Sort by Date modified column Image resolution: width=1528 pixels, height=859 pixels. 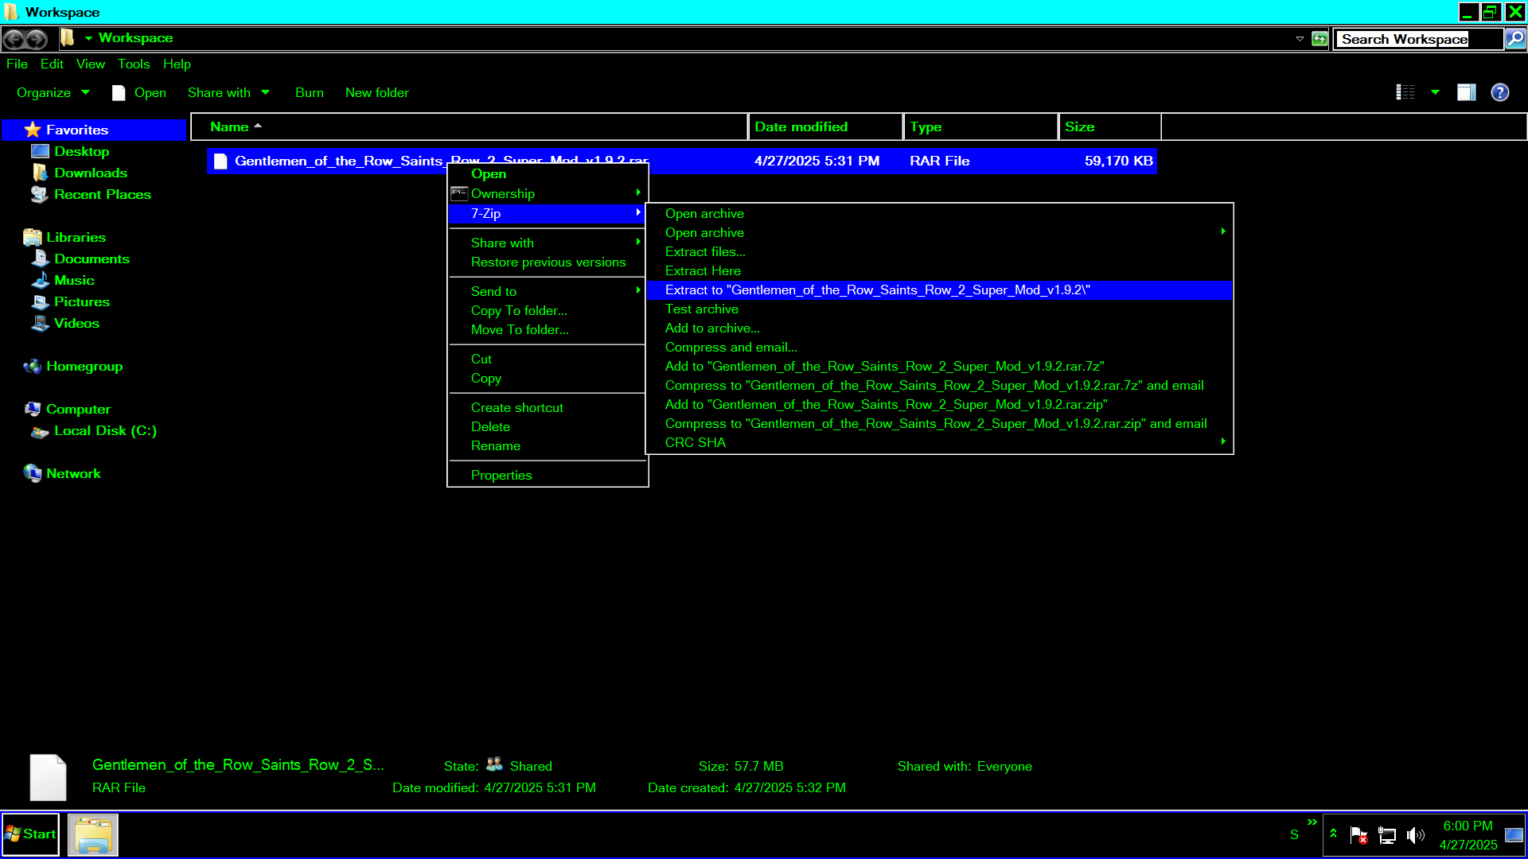[x=825, y=127]
